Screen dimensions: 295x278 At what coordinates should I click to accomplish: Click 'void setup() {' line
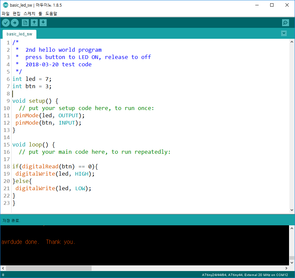point(35,101)
